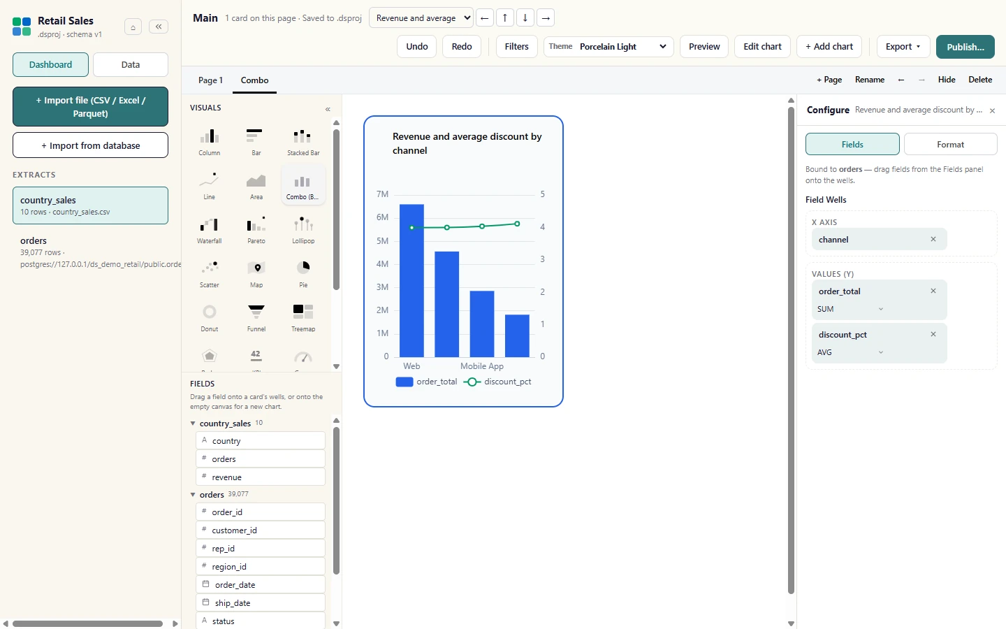
Task: Open the Filters panel
Action: (x=516, y=47)
